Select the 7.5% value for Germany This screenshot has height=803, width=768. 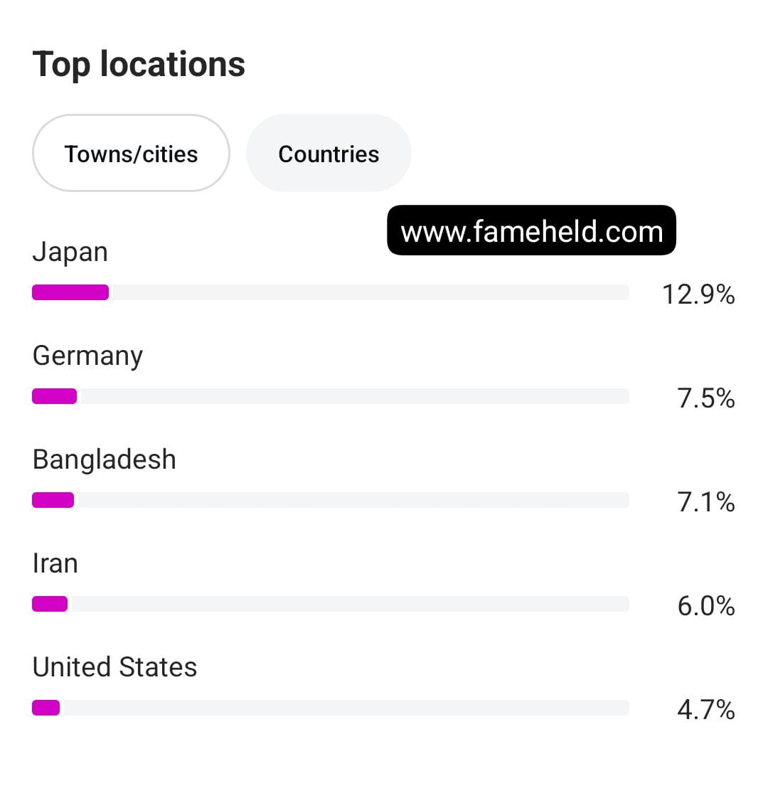coord(706,398)
